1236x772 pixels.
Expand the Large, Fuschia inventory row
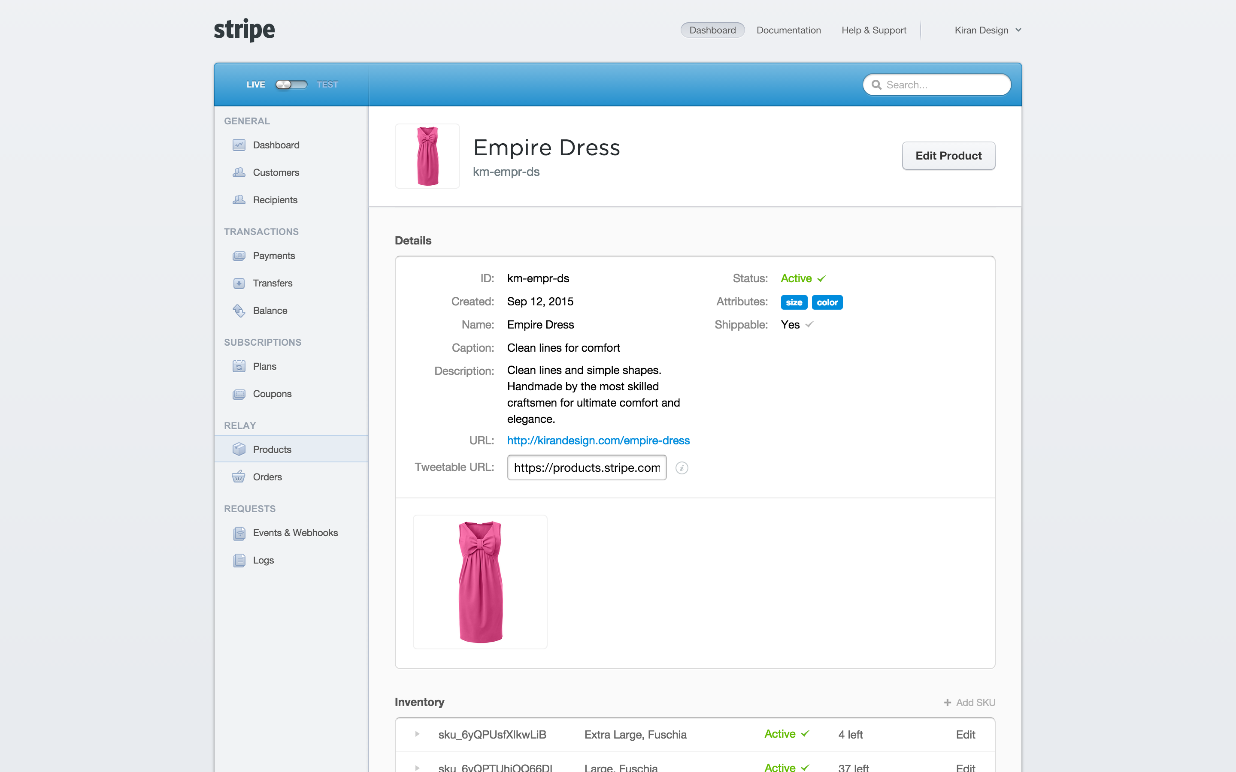[417, 767]
